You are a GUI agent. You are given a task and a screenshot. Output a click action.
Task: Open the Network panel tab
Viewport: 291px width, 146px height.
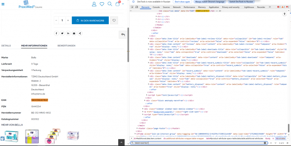tap(177, 7)
